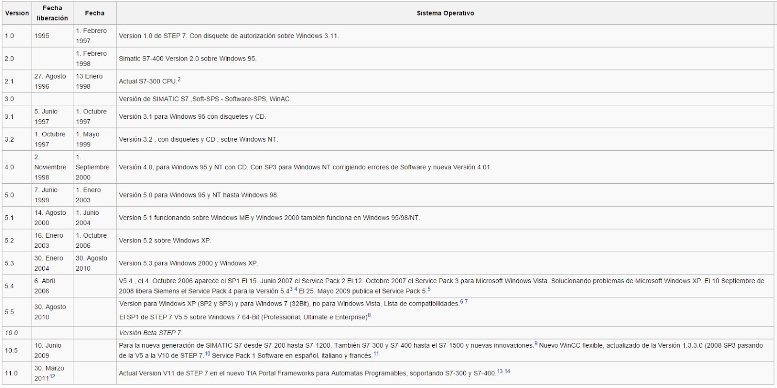Follow footnote 14 in version 11.0 row
Image resolution: width=777 pixels, height=388 pixels.
pyautogui.click(x=507, y=371)
